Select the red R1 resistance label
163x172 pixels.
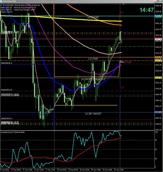[122, 12]
